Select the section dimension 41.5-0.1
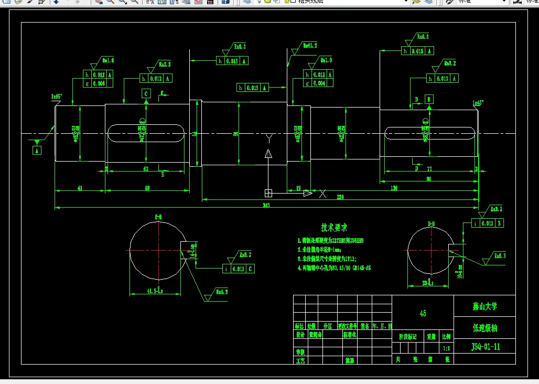 pos(155,291)
